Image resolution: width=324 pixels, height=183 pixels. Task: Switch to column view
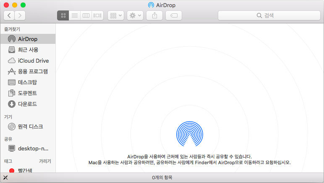[x=86, y=15]
